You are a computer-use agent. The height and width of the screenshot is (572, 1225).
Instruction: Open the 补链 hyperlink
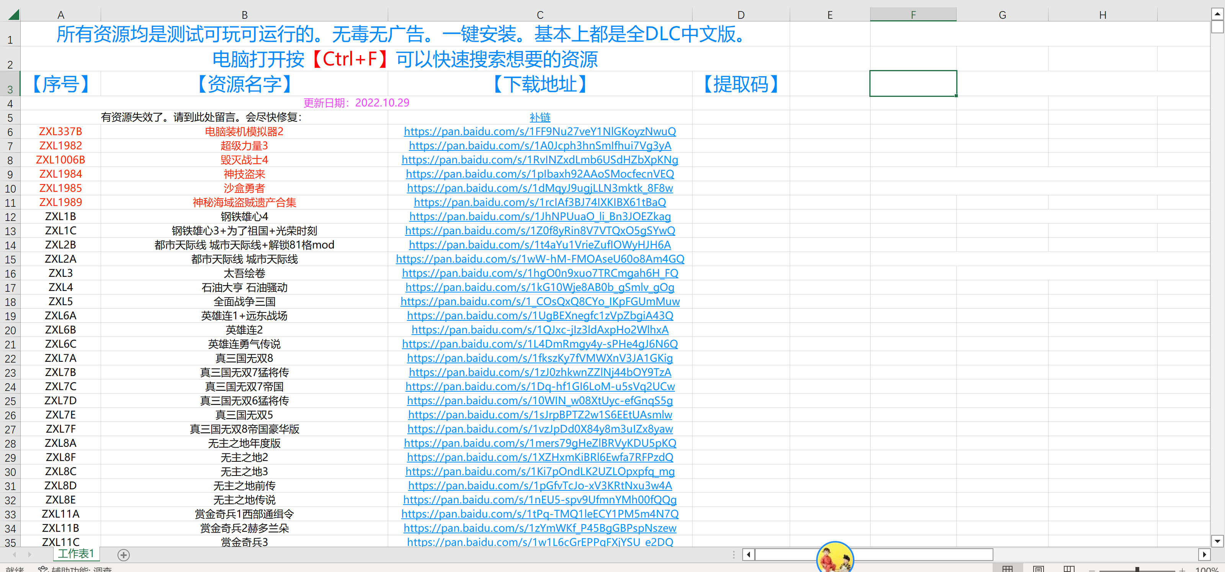[540, 117]
